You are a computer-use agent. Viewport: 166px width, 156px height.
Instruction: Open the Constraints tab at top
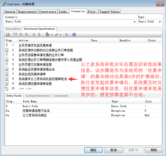pyautogui.click(x=48, y=12)
